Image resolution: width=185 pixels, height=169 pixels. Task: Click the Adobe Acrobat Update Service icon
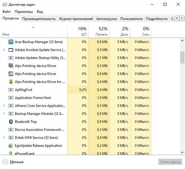[11, 50]
